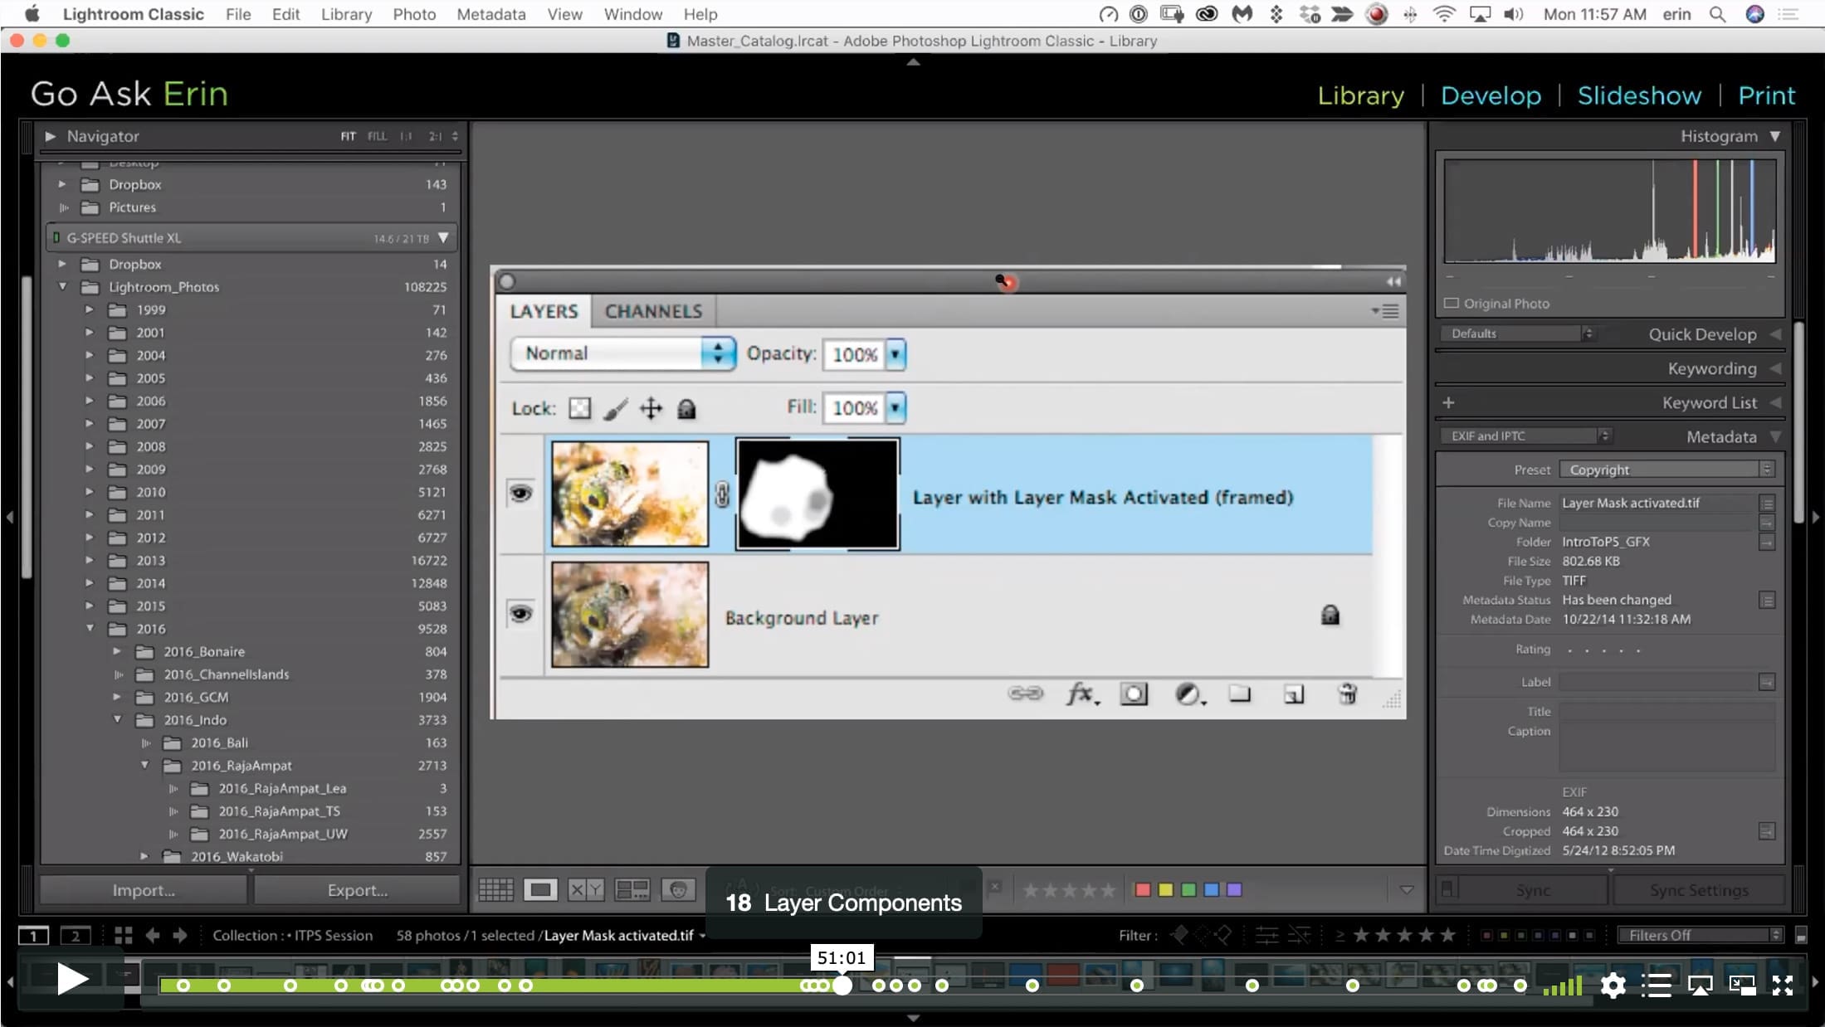Open the Metadata menu

click(x=490, y=14)
